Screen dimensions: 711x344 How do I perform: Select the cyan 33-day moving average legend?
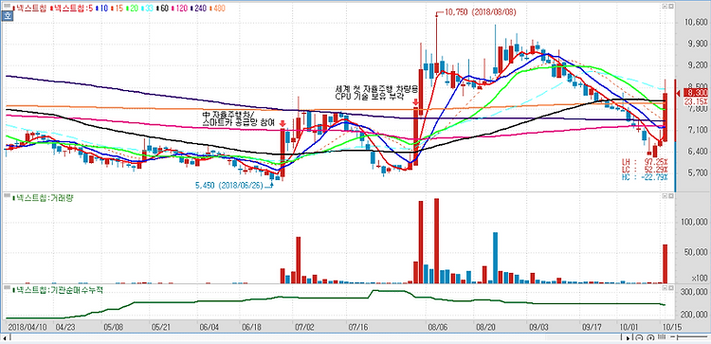[148, 9]
